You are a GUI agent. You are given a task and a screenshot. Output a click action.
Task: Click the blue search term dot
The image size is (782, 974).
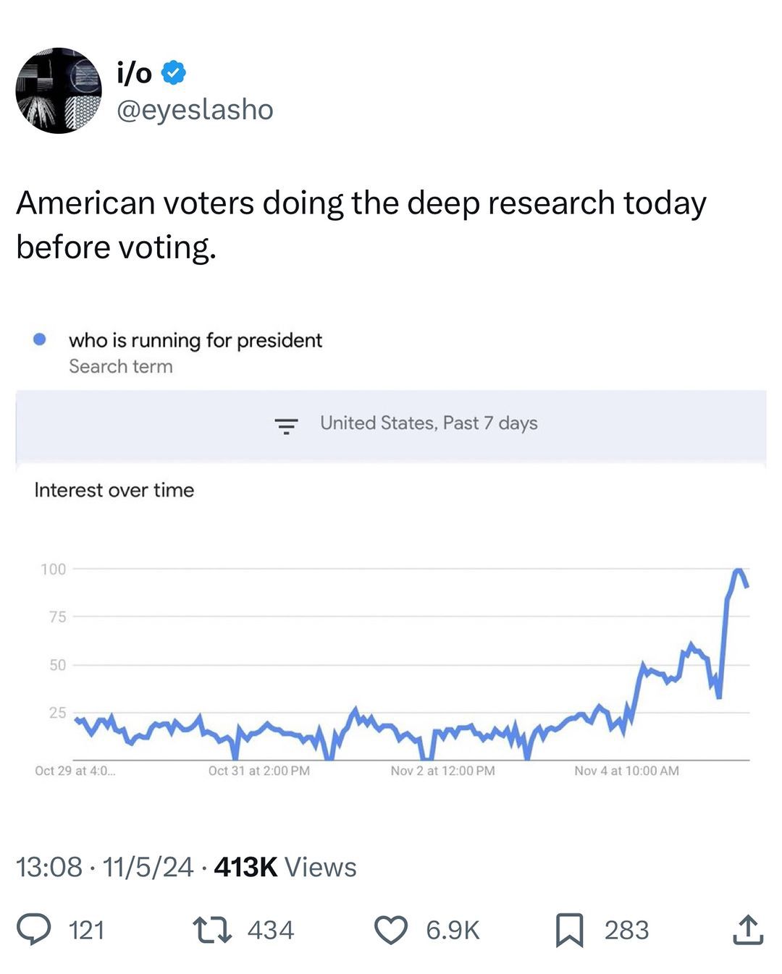point(40,339)
